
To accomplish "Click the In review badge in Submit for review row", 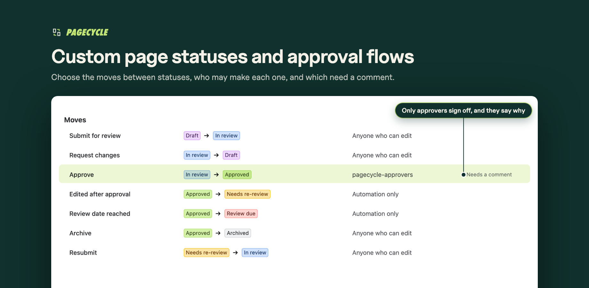I will (x=226, y=136).
